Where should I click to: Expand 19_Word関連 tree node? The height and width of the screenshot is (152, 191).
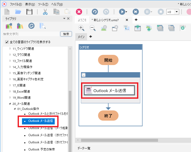10,97
